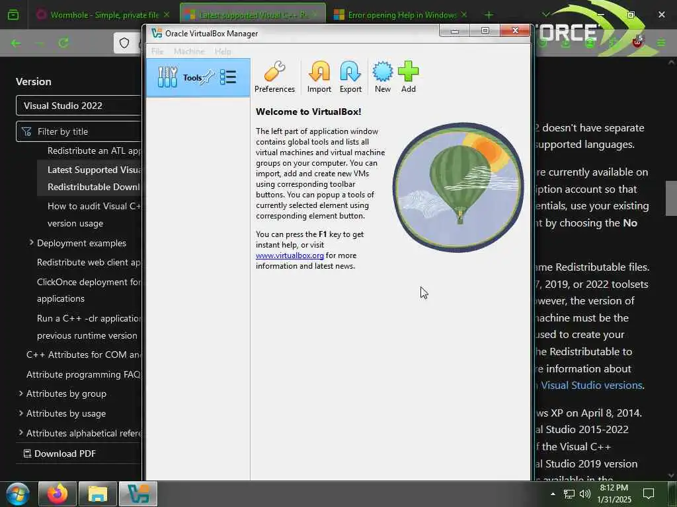Viewport: 677px width, 507px height.
Task: Click the network tray icon
Action: [569, 494]
